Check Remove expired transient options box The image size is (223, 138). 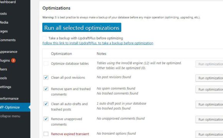pyautogui.click(x=46, y=134)
